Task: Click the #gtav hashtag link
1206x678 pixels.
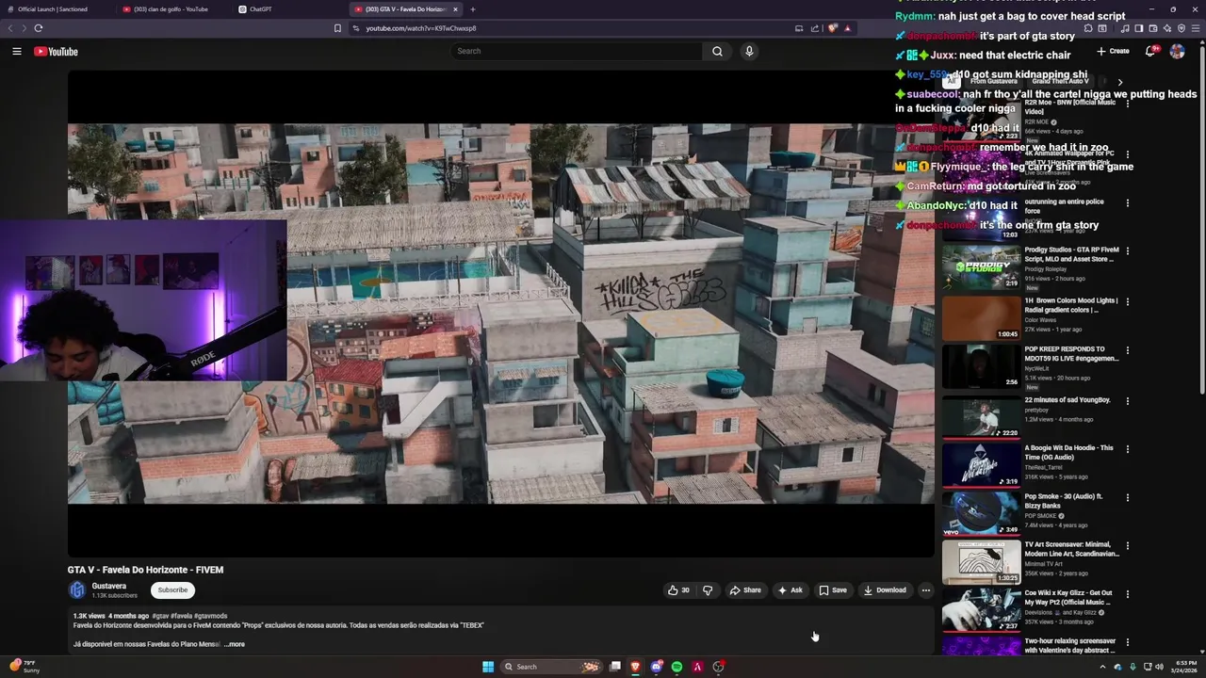Action: (160, 616)
